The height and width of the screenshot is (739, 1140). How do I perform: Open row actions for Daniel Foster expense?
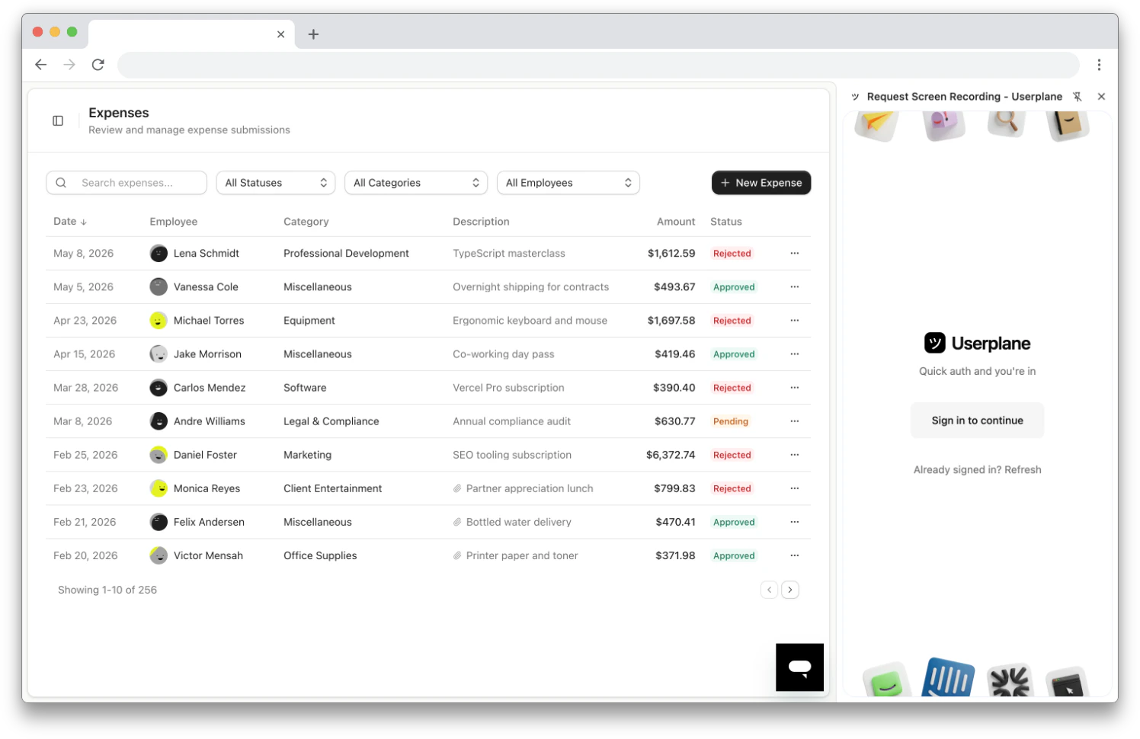794,454
